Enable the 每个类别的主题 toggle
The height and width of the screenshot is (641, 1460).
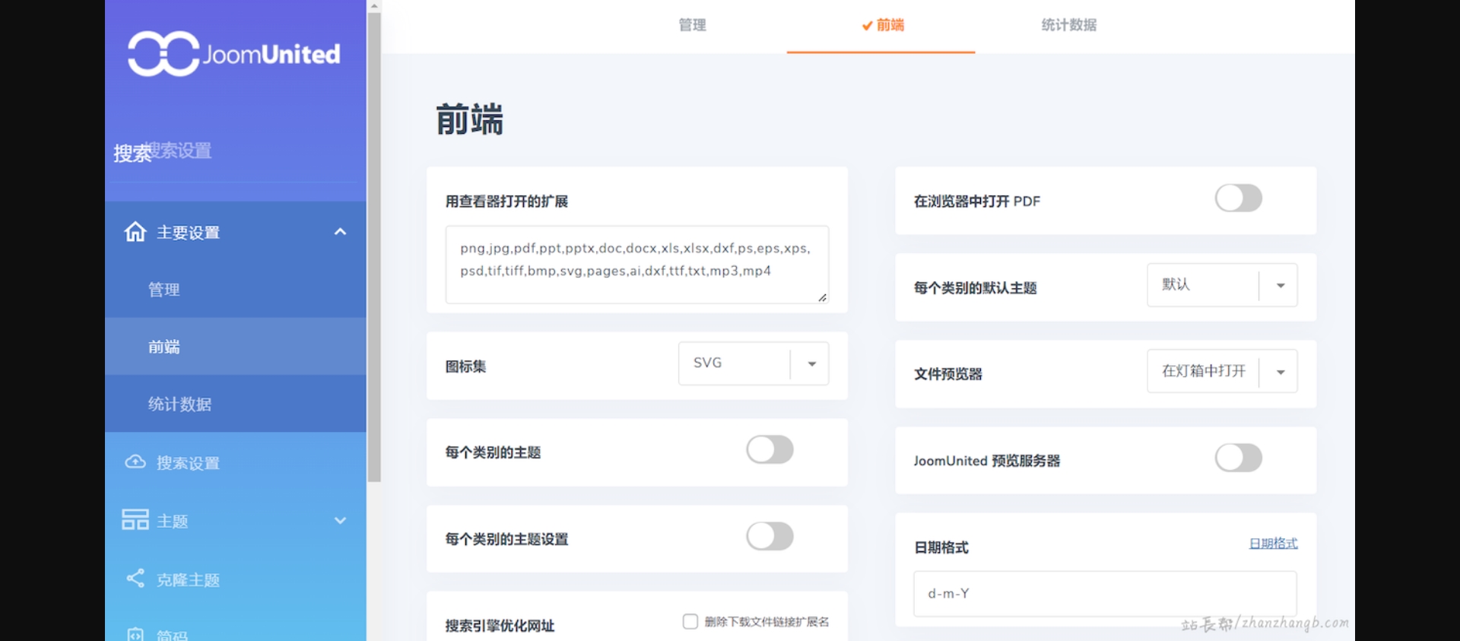[769, 449]
